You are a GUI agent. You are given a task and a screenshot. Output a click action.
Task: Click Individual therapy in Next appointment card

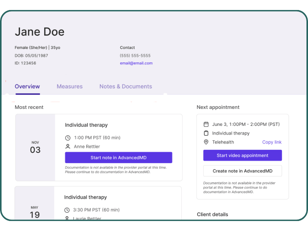click(x=231, y=133)
